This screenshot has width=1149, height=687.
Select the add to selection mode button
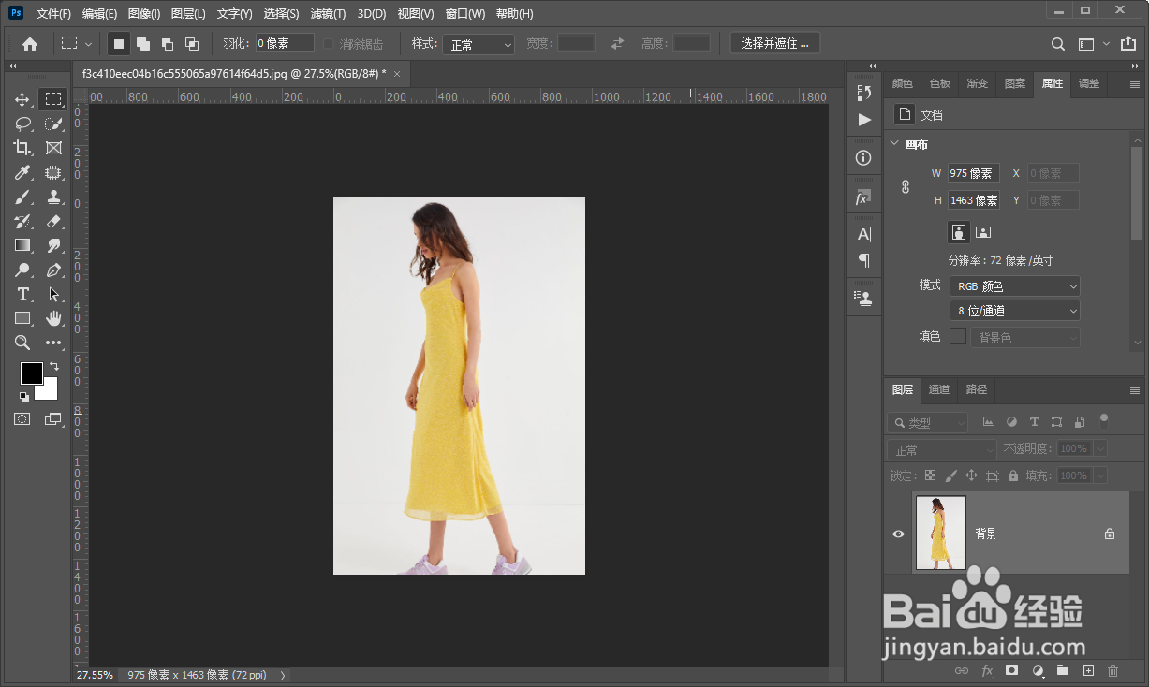click(x=143, y=44)
